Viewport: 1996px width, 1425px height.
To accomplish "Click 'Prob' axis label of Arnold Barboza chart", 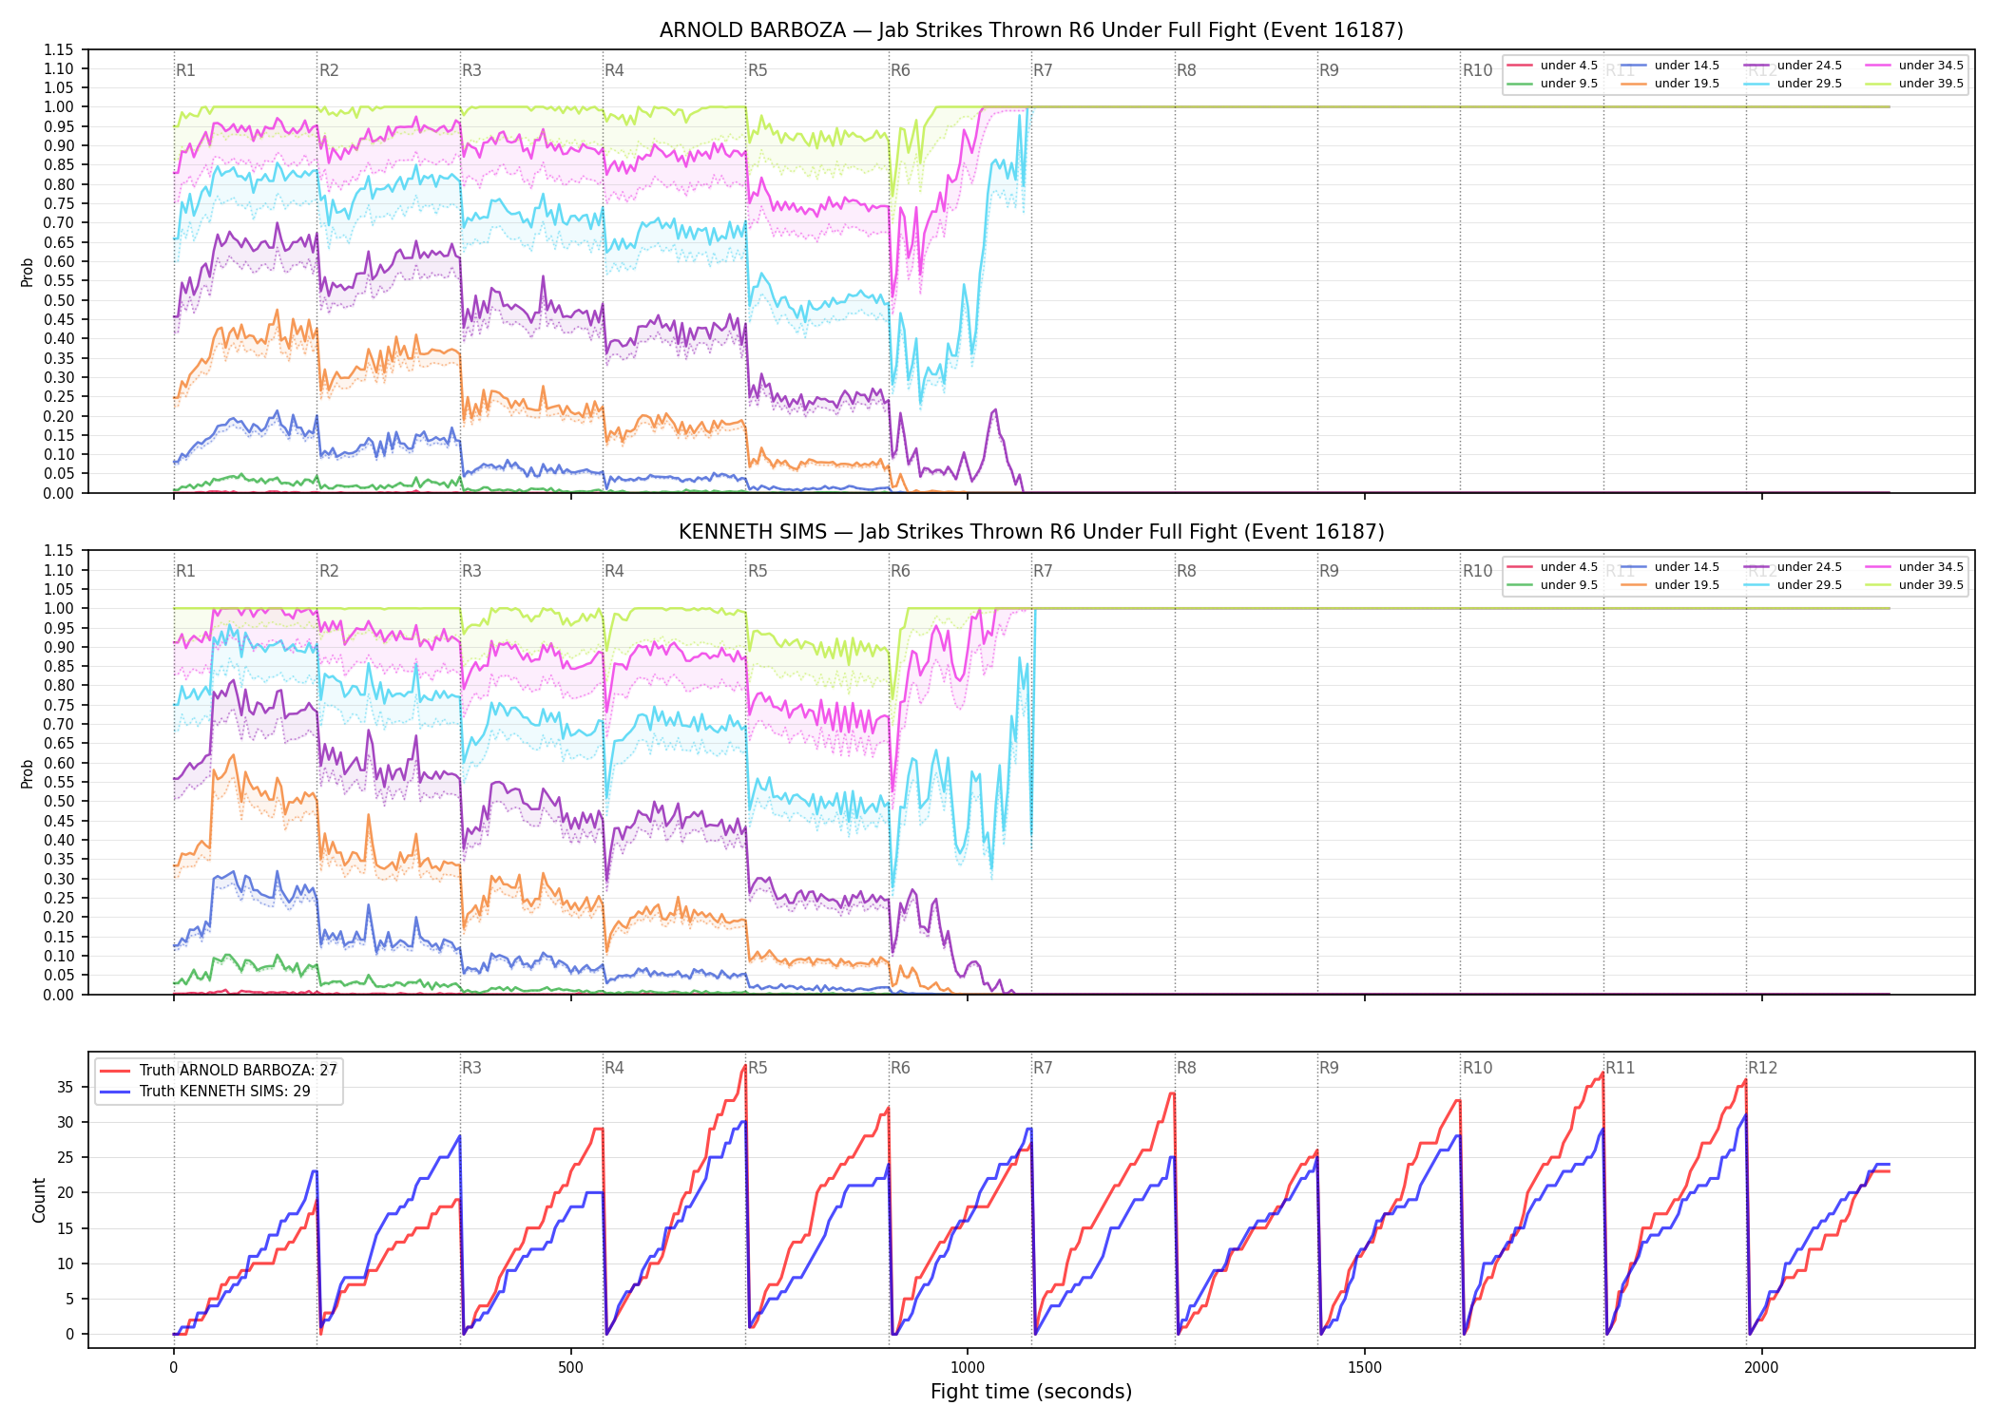I will [x=28, y=272].
